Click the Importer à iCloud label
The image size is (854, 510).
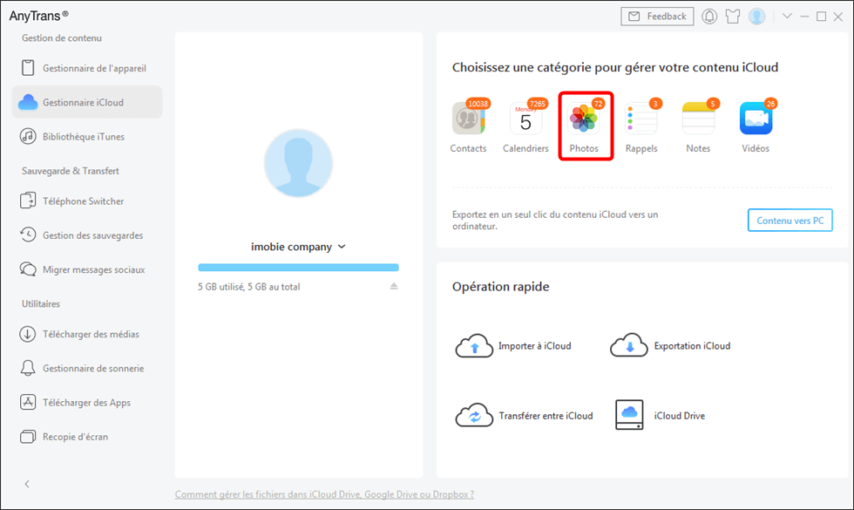(x=535, y=346)
